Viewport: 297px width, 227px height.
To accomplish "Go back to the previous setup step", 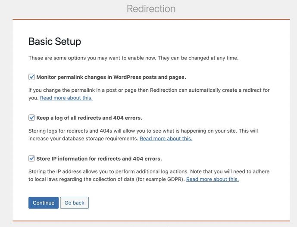I will click(75, 203).
